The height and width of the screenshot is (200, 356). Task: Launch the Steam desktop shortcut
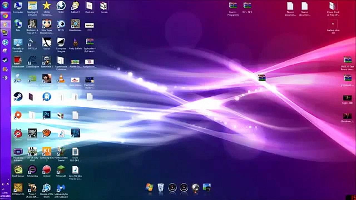point(18,96)
